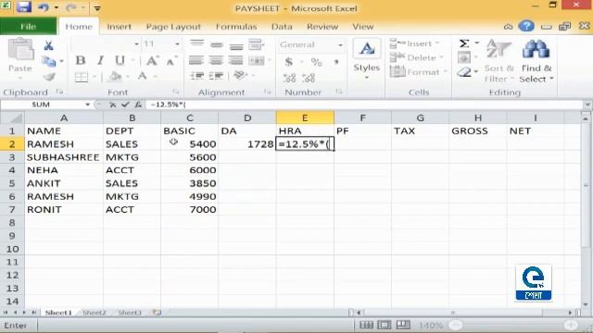
Task: Click the Accounting dollar sign icon
Action: [289, 61]
